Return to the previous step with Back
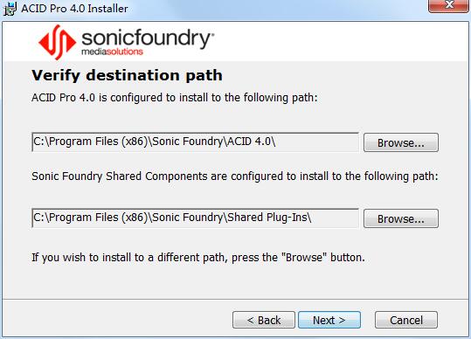471x339 pixels. point(264,320)
